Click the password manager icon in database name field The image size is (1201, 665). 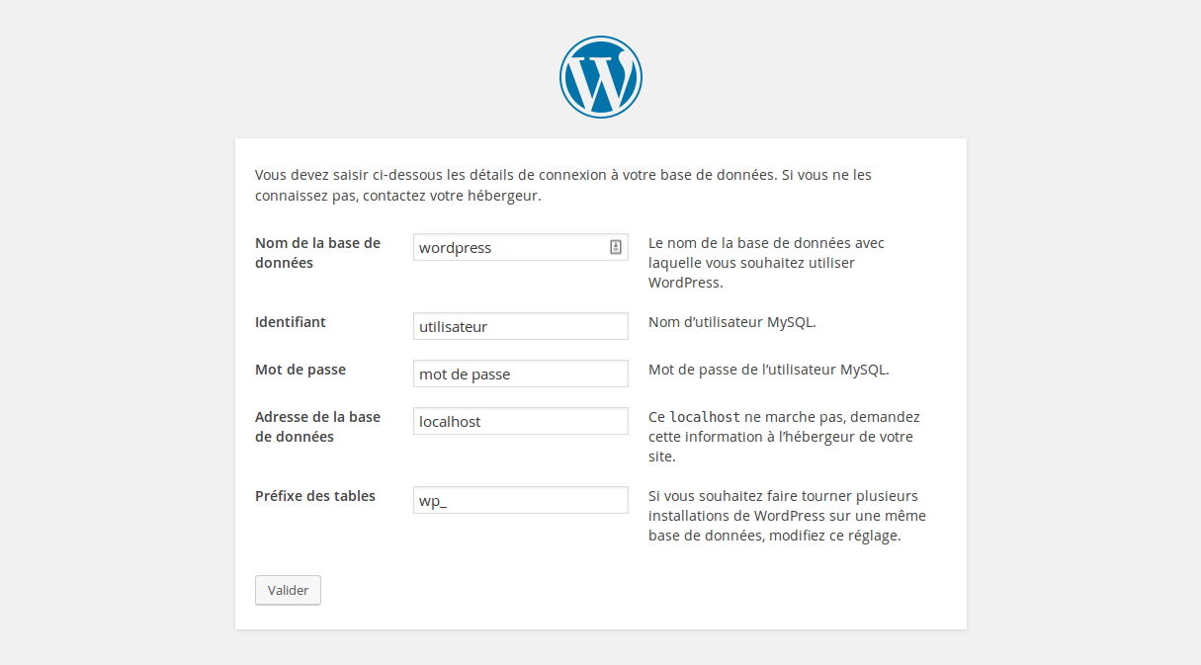pos(616,247)
